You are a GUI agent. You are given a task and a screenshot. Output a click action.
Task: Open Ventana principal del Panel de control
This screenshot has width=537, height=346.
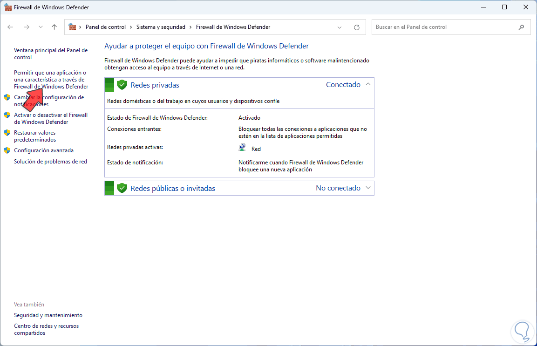51,54
